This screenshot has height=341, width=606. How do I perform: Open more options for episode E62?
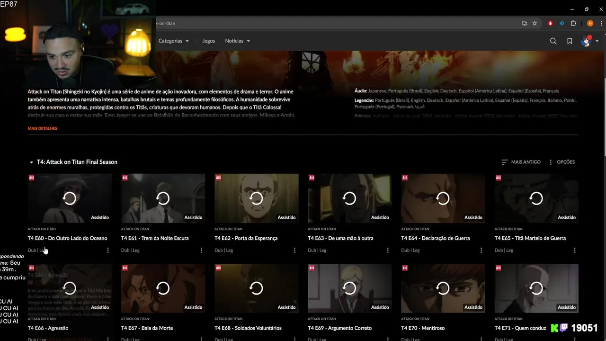tap(294, 250)
